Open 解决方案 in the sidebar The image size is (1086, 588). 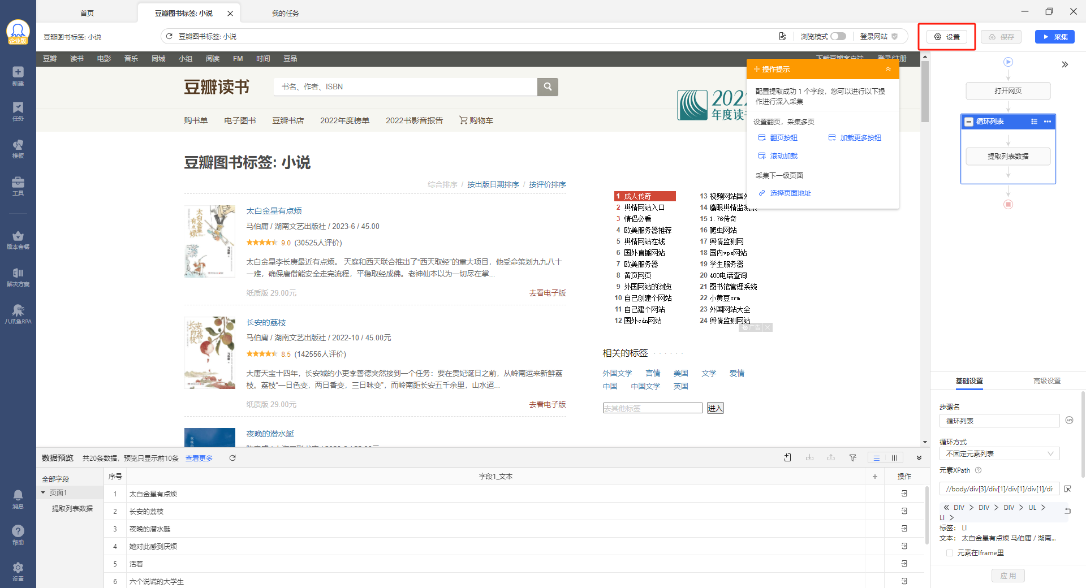pyautogui.click(x=18, y=277)
